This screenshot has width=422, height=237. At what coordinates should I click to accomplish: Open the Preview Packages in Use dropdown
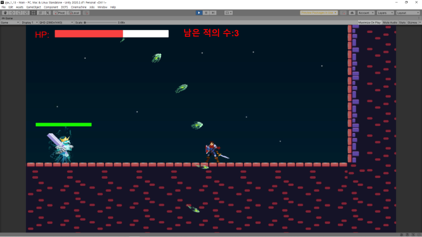pyautogui.click(x=319, y=12)
